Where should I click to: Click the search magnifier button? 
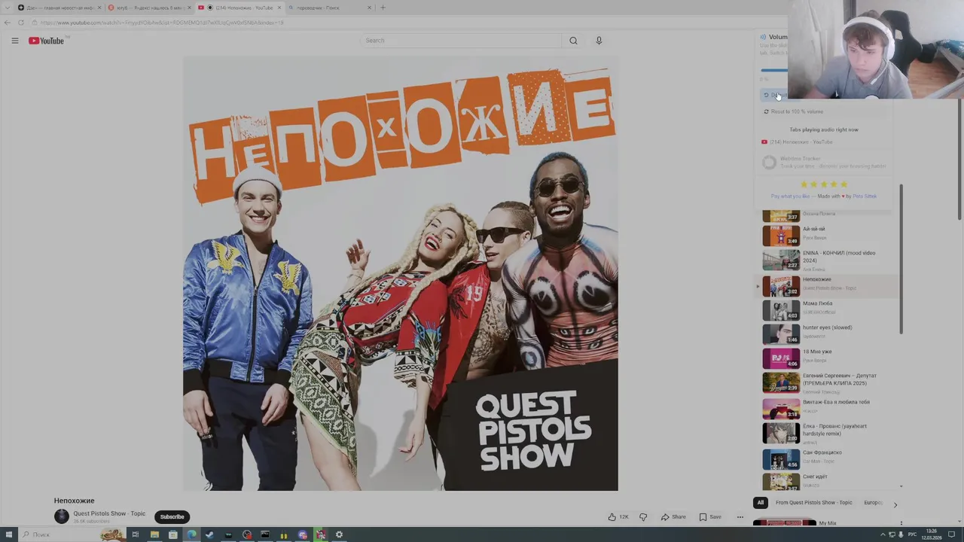pyautogui.click(x=573, y=41)
